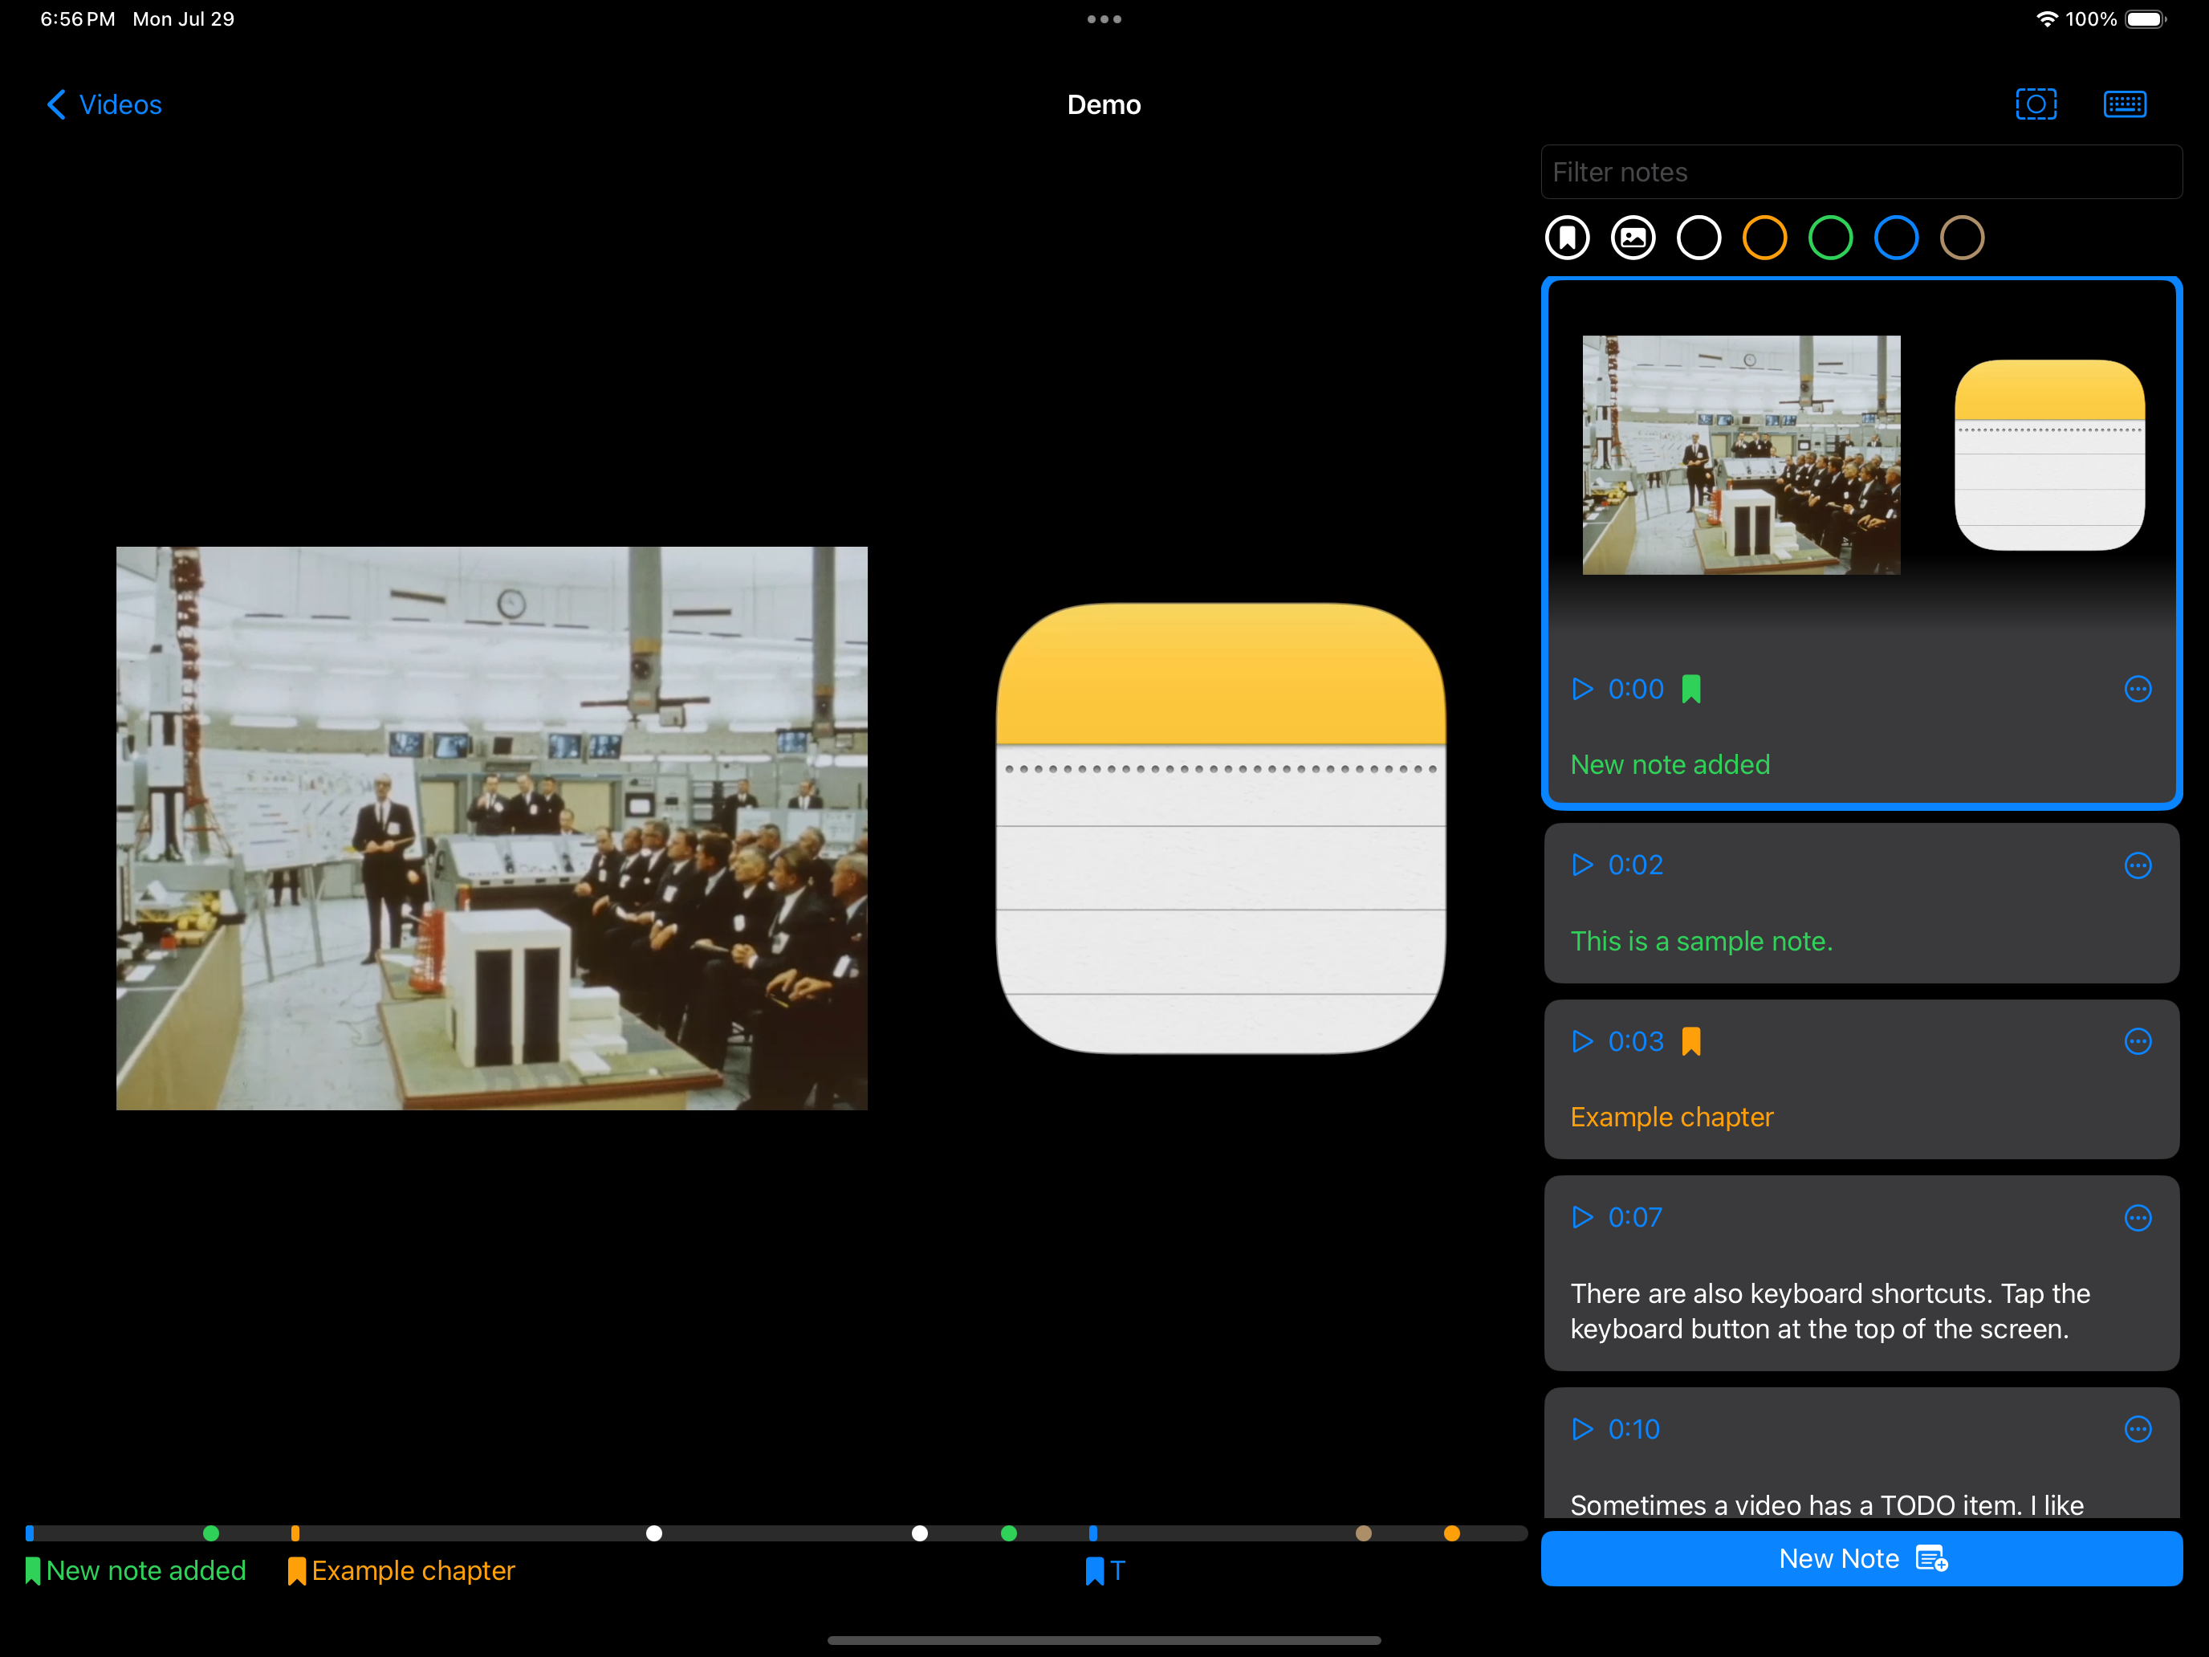
Task: Toggle the image filter circle
Action: coord(1633,238)
